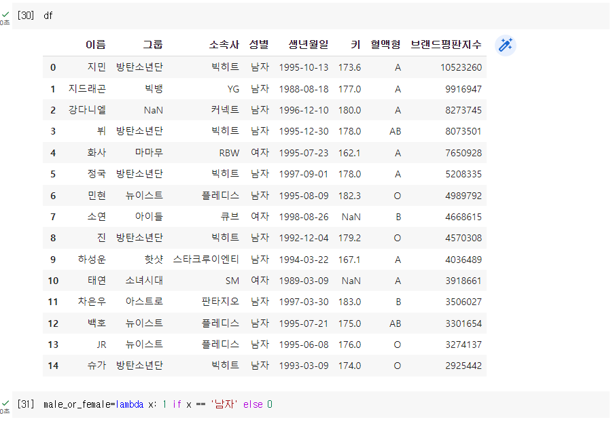This screenshot has width=615, height=422.
Task: Click the group cell '핫샷'
Action: pyautogui.click(x=154, y=259)
